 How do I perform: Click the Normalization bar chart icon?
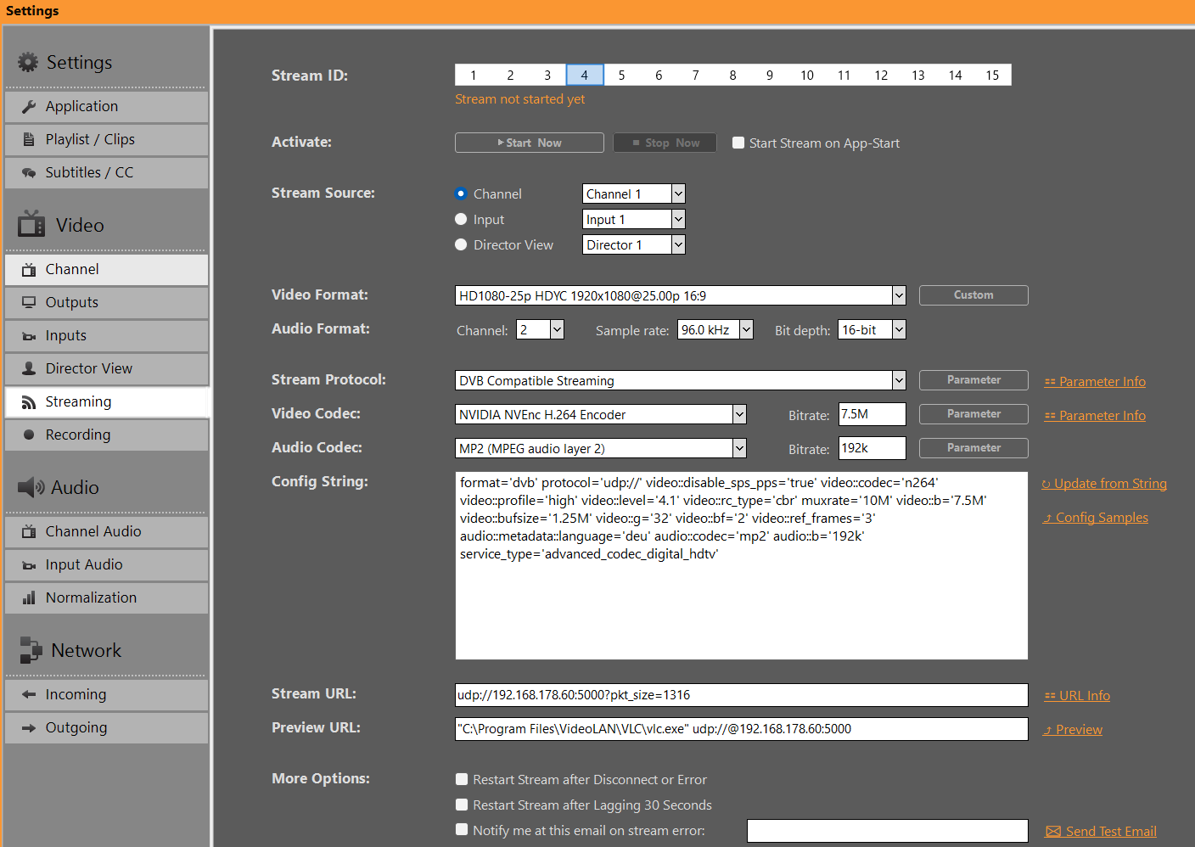29,598
